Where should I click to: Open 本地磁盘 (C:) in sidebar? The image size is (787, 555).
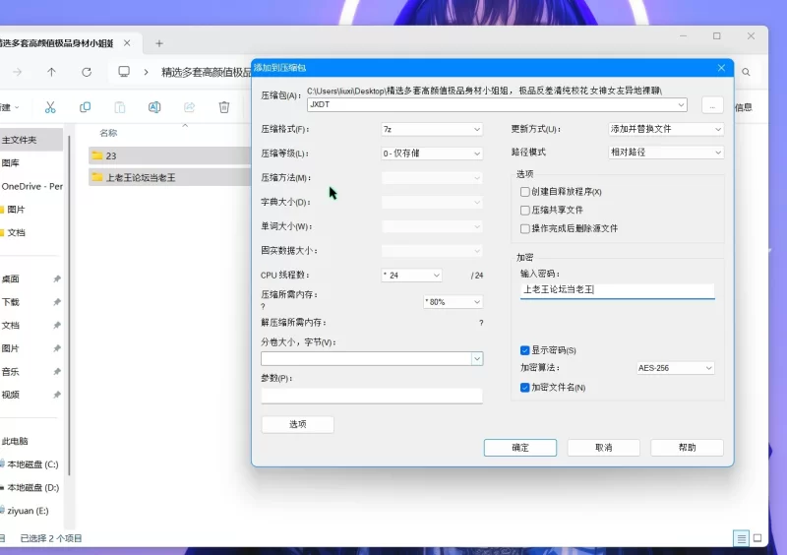pyautogui.click(x=31, y=464)
